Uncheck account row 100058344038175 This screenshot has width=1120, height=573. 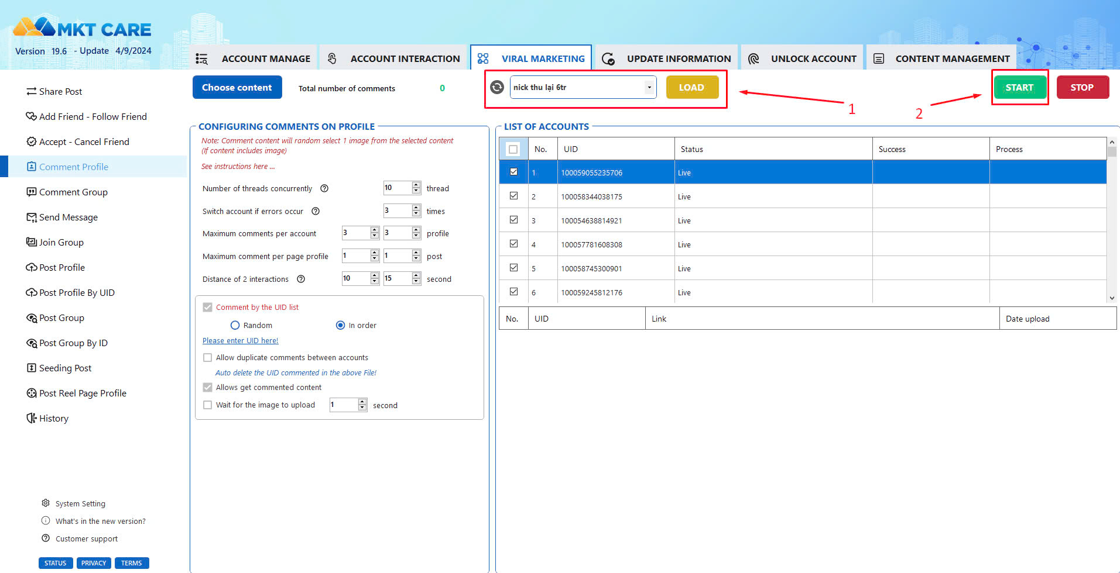pos(513,196)
